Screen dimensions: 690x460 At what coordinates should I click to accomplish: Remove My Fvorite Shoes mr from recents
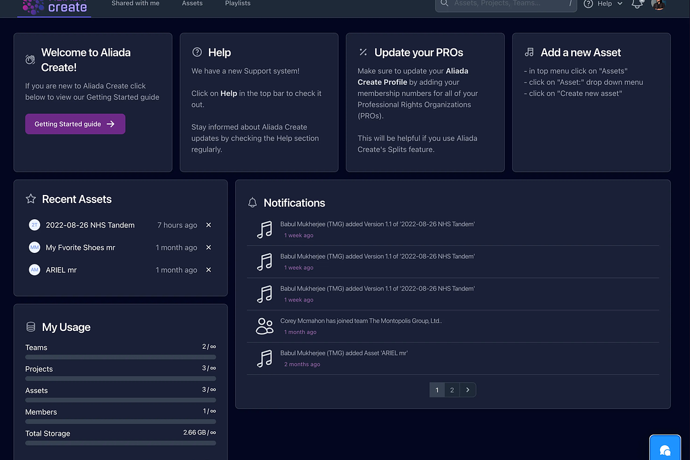(208, 247)
